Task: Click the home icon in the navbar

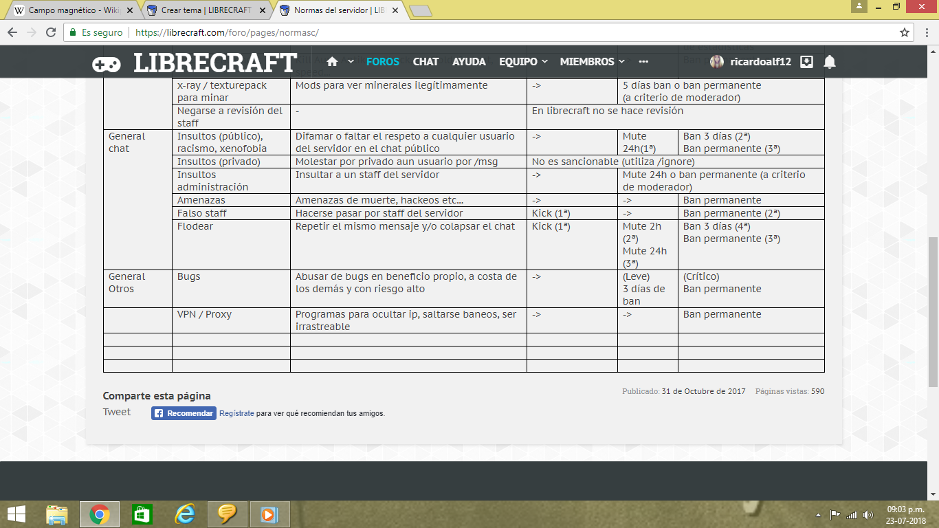Action: coord(332,62)
